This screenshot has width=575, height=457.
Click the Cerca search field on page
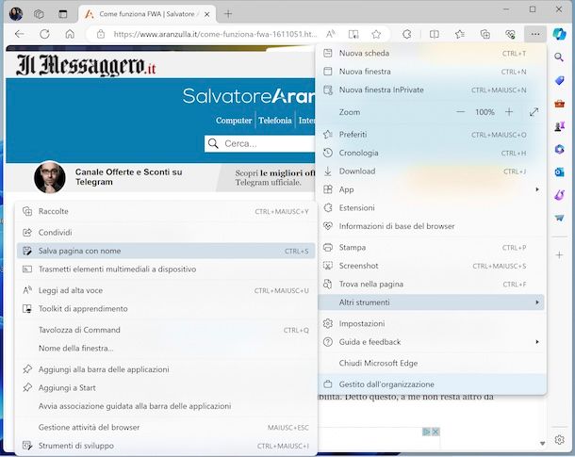(260, 143)
